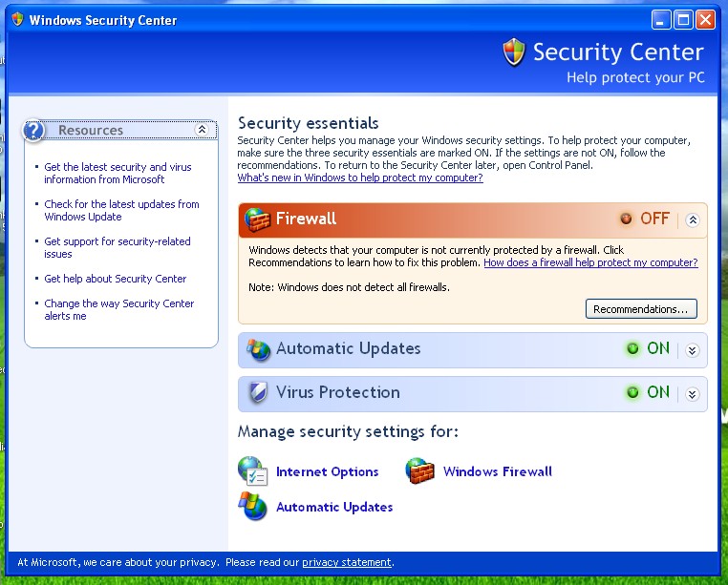
Task: Click the green Automatic Updates ON indicator
Action: [632, 348]
